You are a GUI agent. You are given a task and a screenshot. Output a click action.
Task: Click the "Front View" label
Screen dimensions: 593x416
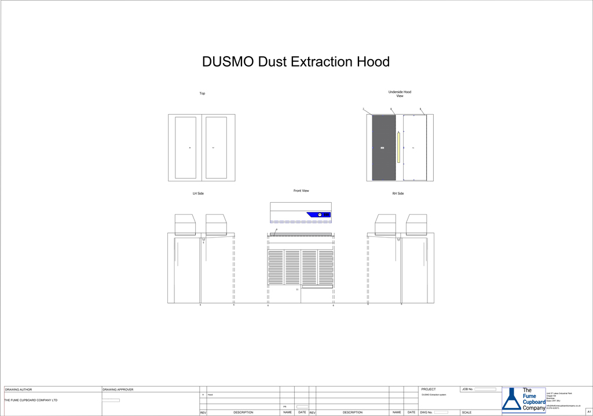click(x=301, y=191)
